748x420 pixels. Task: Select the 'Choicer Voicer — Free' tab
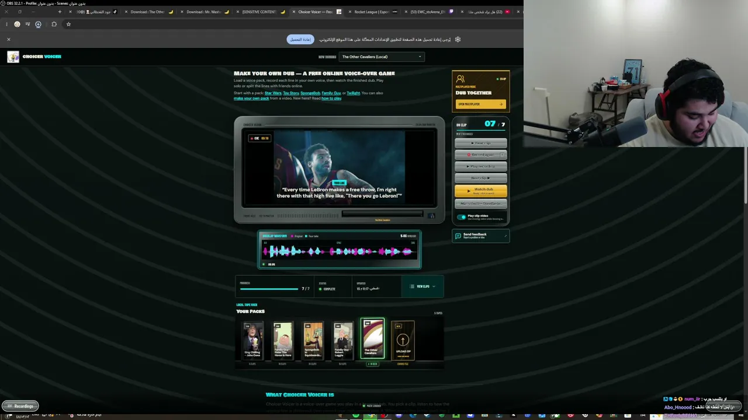coord(317,12)
